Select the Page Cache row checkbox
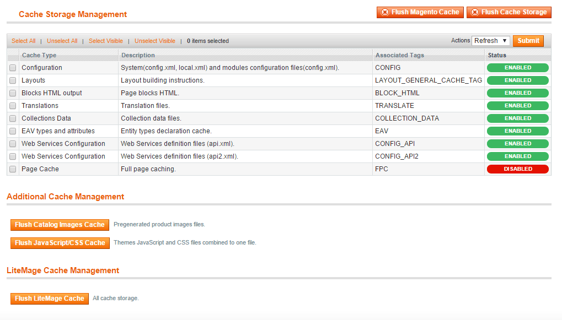Screen dimensions: 562x320 [13, 169]
